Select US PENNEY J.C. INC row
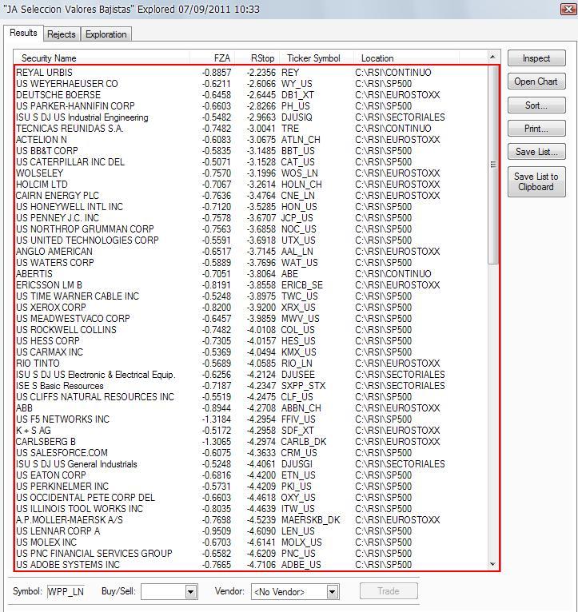 (x=251, y=218)
